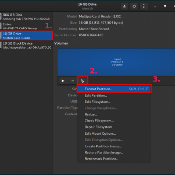Image resolution: width=175 pixels, height=175 pixels.
Task: Select the 500 GB Disk icon
Action: pos(1,17)
